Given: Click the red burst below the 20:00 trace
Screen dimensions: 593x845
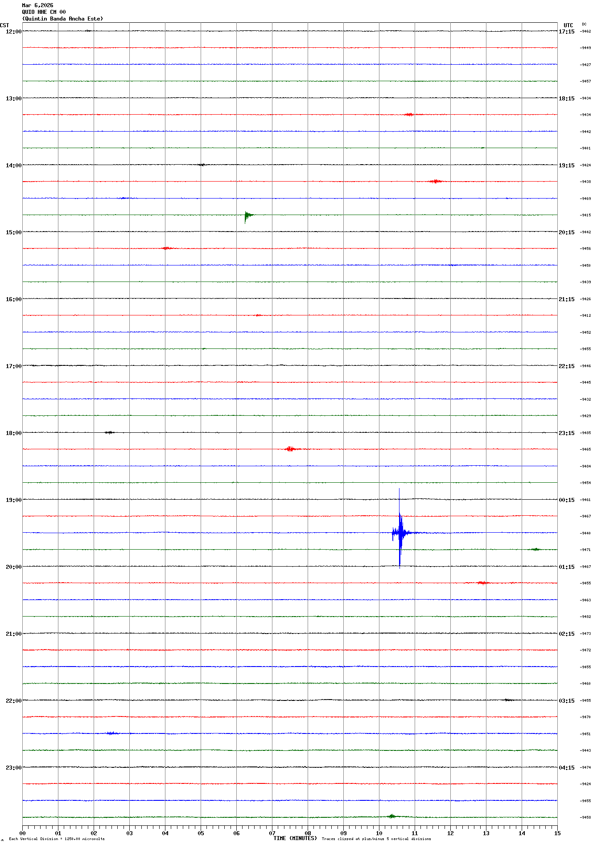Looking at the screenshot, I should click(x=482, y=583).
